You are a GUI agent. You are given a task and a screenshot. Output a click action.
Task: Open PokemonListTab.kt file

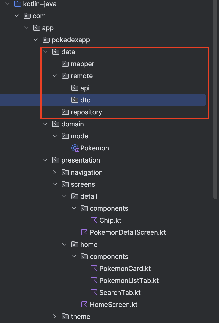click(x=129, y=281)
